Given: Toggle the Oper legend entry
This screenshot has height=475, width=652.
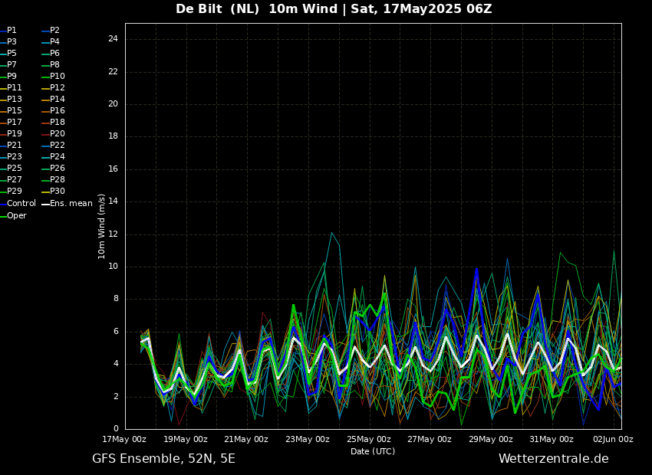Looking at the screenshot, I should (x=16, y=216).
